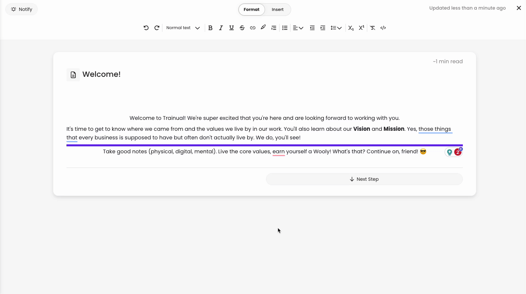The image size is (526, 294).
Task: Switch to the Format tab
Action: [251, 10]
